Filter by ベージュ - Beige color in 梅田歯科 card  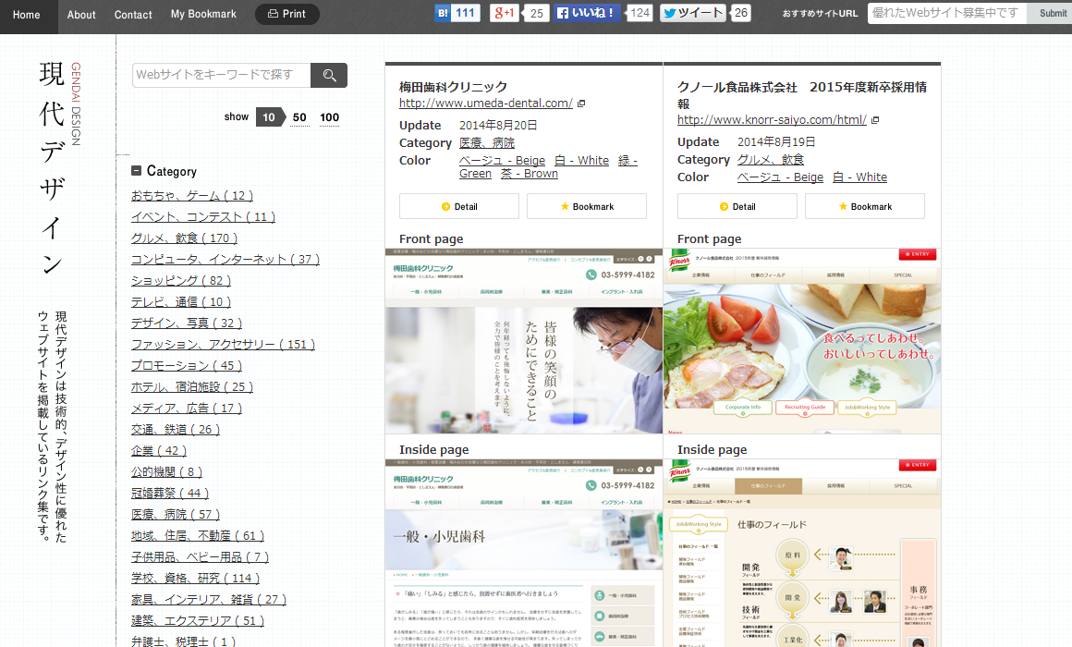click(x=503, y=161)
